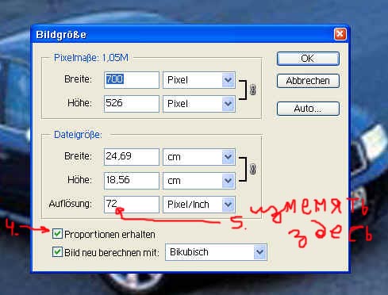Open the Pixel/Inch resolution unit dropdown
Viewport: 388px width, 295px height.
pyautogui.click(x=199, y=205)
